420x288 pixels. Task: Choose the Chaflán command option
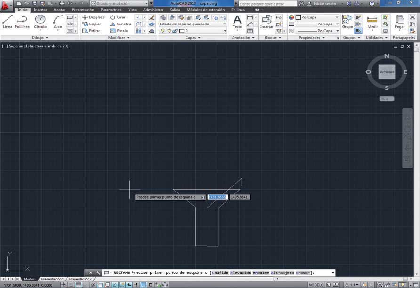[220, 273]
